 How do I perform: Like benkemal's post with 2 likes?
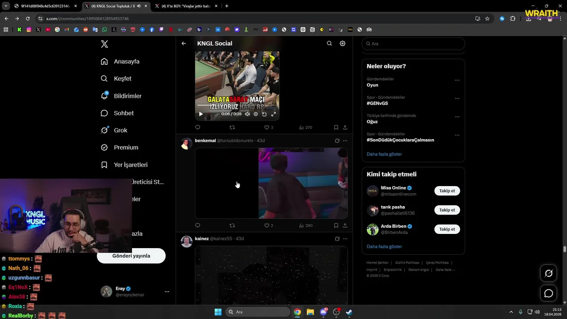point(268,226)
